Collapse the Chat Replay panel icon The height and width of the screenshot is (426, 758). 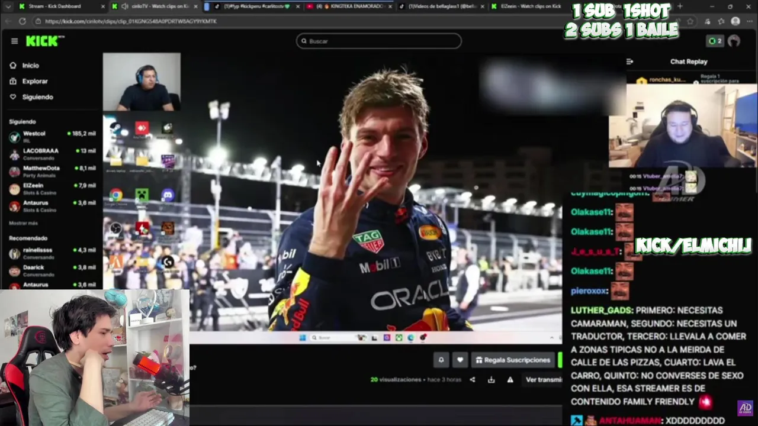click(x=629, y=62)
